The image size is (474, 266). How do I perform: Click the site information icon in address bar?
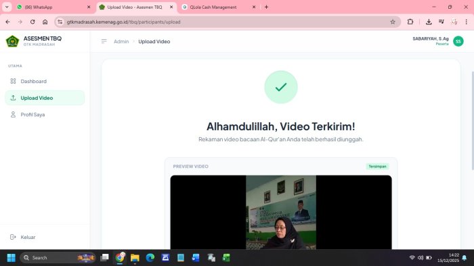click(60, 22)
